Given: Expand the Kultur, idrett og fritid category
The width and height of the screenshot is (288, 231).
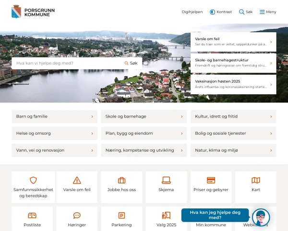Looking at the screenshot, I should (x=233, y=116).
